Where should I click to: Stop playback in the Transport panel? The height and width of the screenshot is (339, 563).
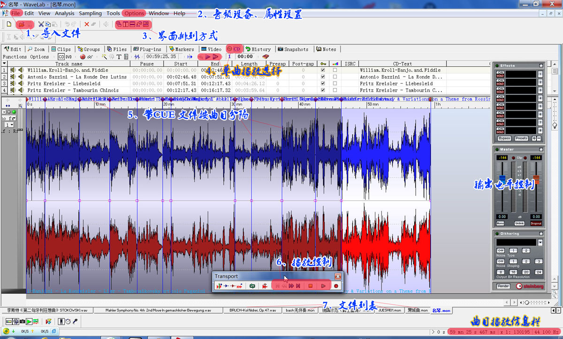pyautogui.click(x=310, y=285)
